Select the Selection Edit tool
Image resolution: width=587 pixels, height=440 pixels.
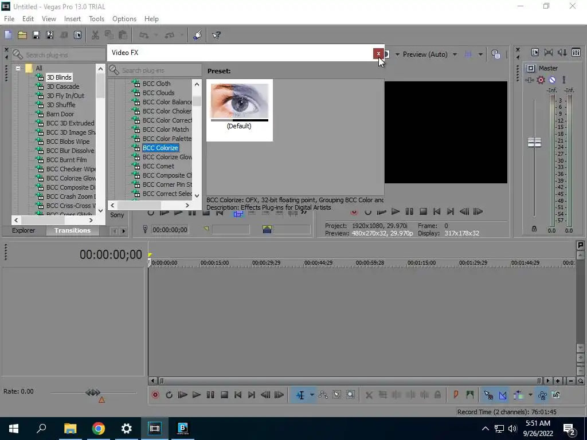click(x=336, y=395)
